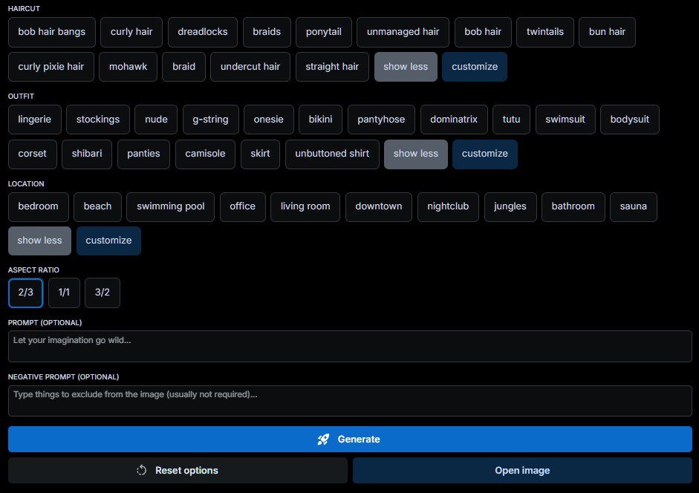This screenshot has width=699, height=493.
Task: Pick the downtown location
Action: point(379,207)
